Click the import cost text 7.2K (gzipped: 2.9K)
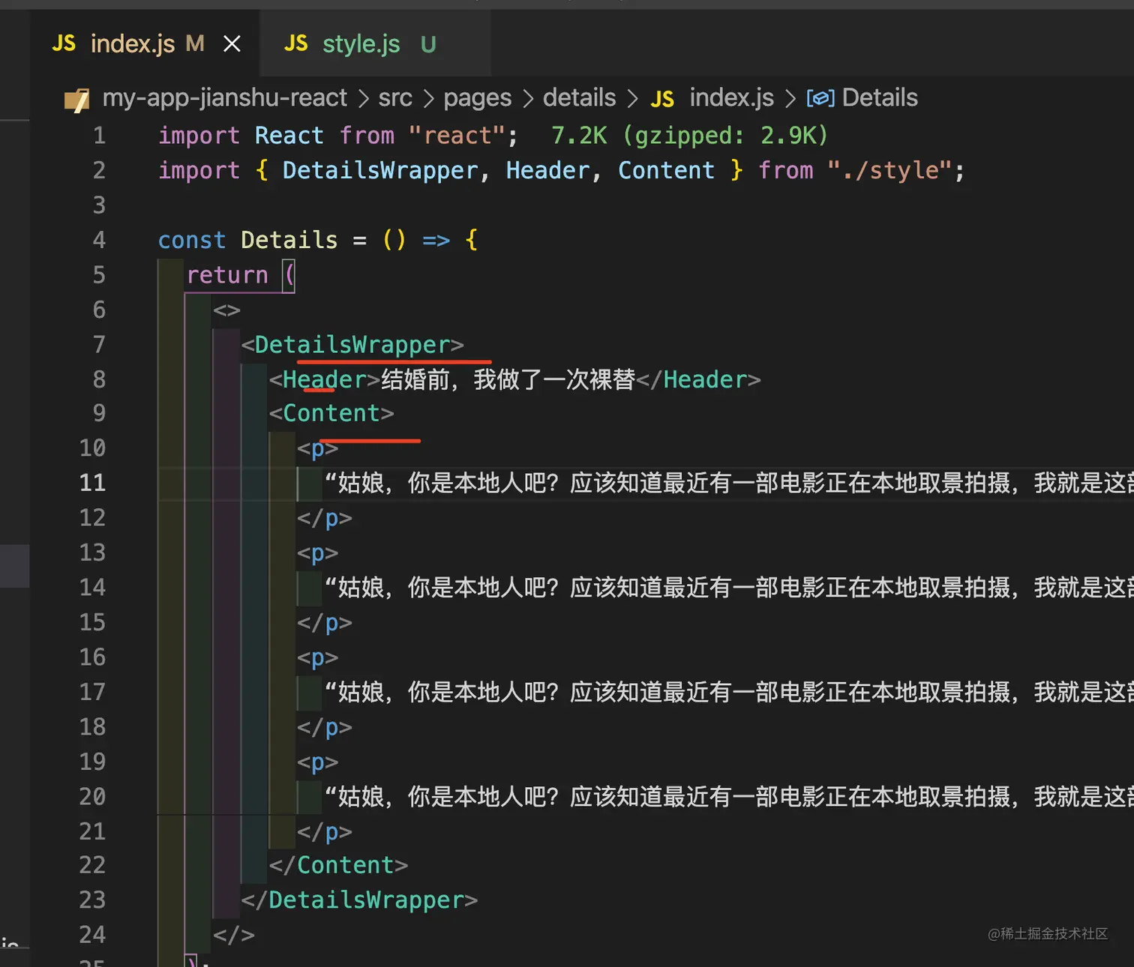The image size is (1134, 967). (689, 136)
